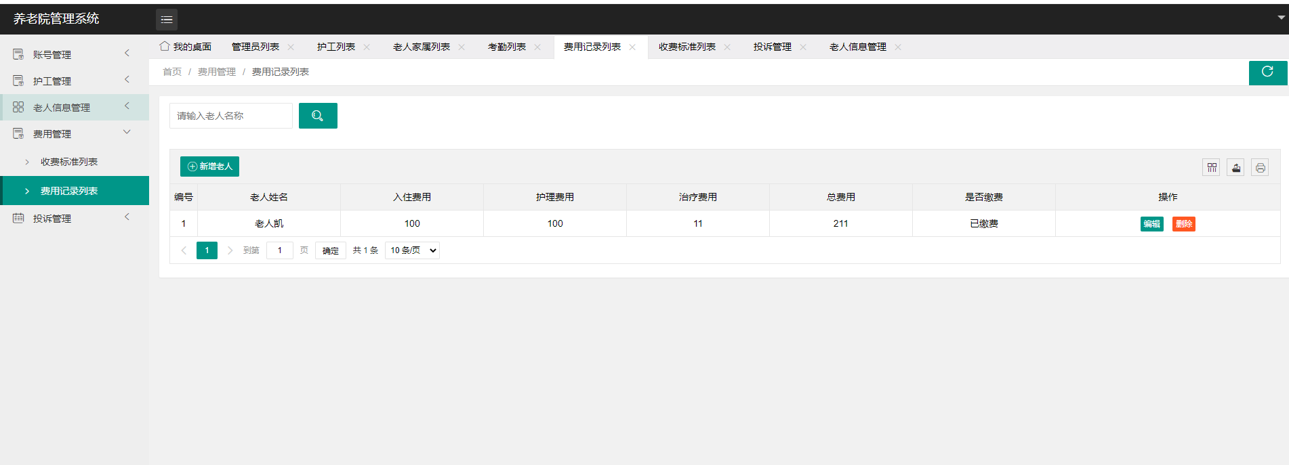Toggle the sidebar menu hamburger icon
The image size is (1289, 465).
click(167, 20)
